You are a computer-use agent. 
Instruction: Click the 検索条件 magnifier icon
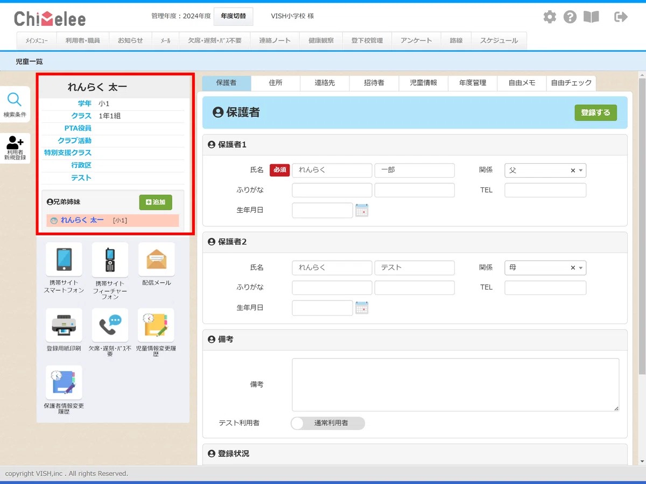(x=15, y=100)
